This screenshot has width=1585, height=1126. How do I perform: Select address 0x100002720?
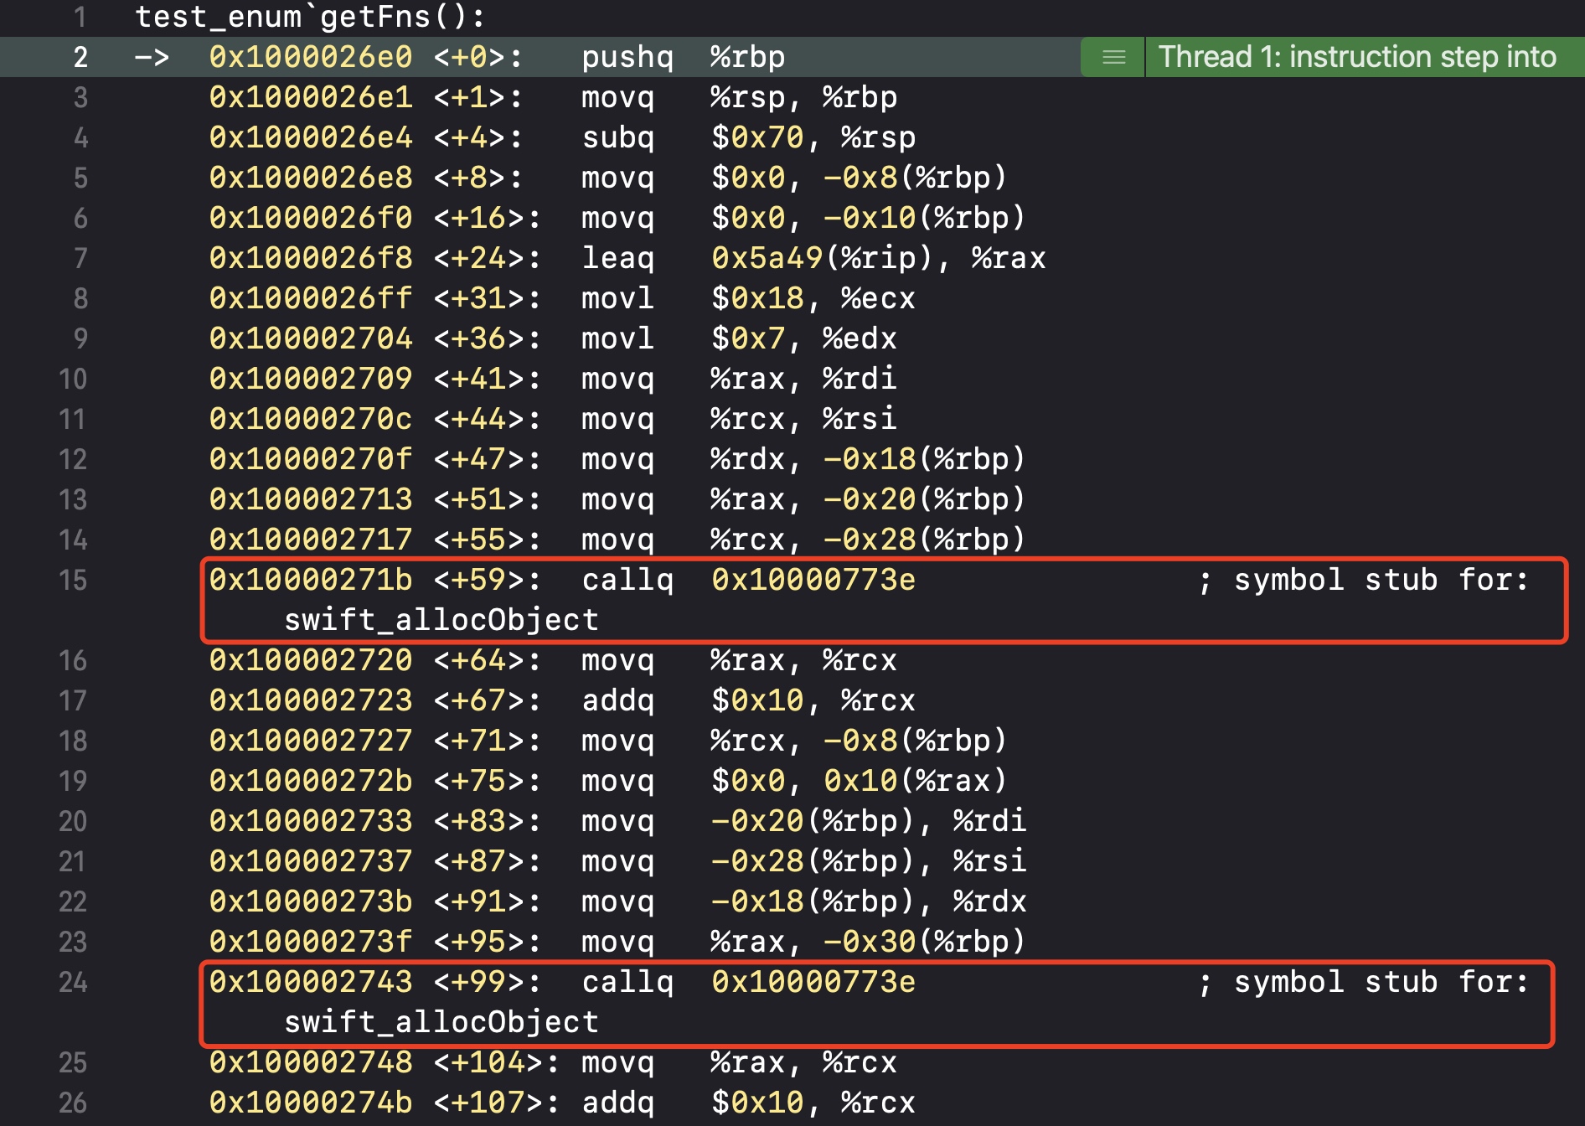coord(311,660)
